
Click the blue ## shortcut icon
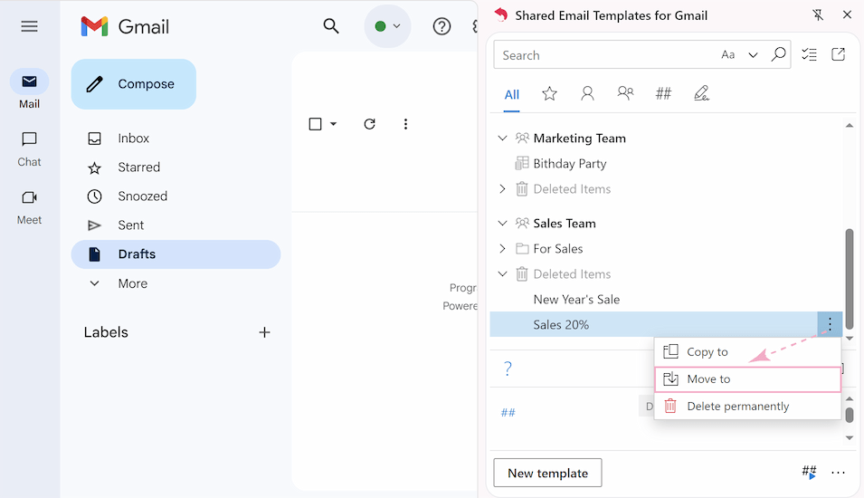[508, 413]
